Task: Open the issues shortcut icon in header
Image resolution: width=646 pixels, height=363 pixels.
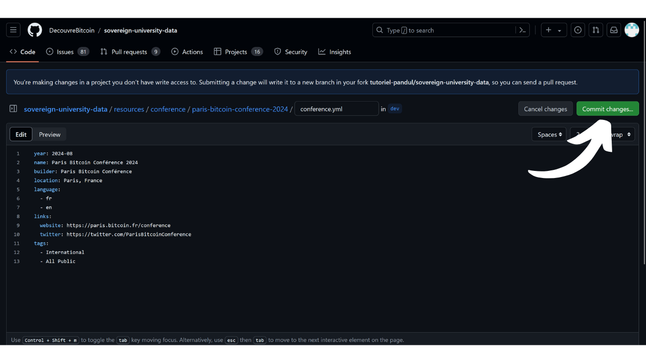Action: coord(578,30)
